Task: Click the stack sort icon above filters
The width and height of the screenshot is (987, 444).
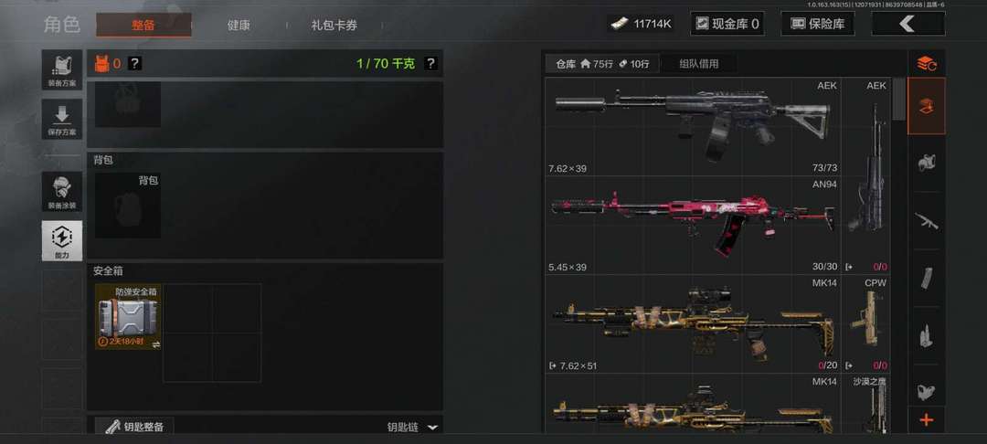Action: point(926,64)
